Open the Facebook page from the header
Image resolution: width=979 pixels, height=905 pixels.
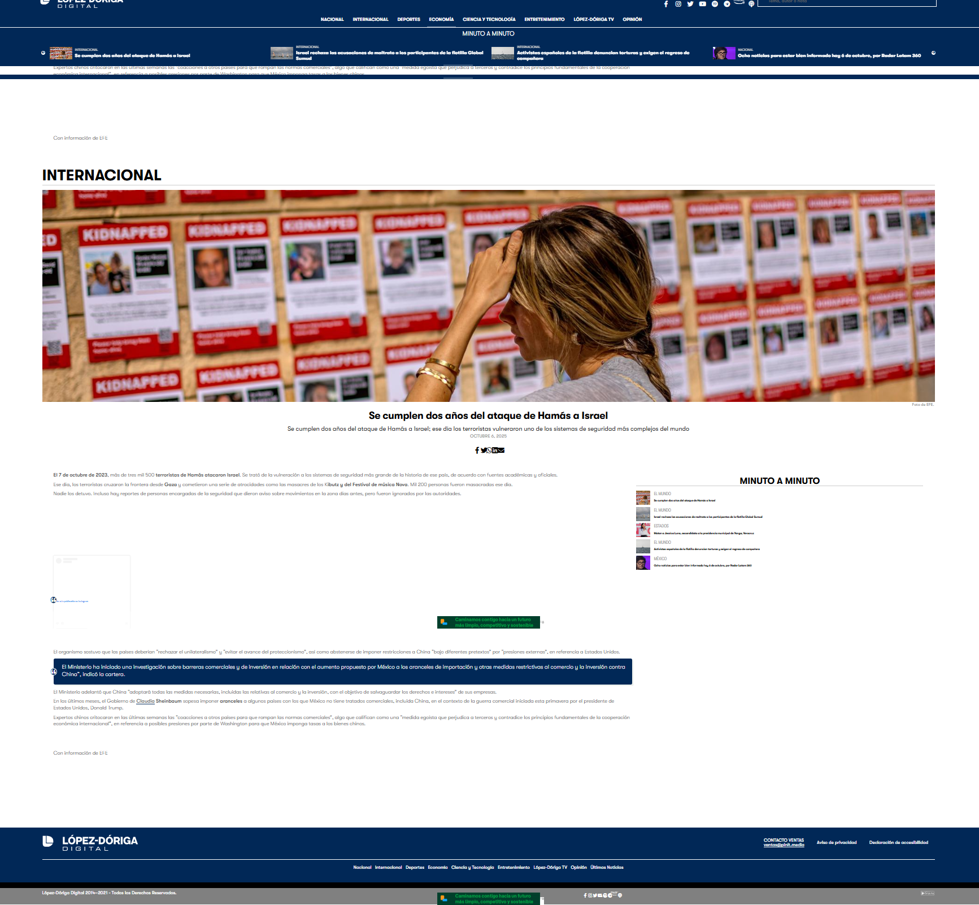coord(666,4)
